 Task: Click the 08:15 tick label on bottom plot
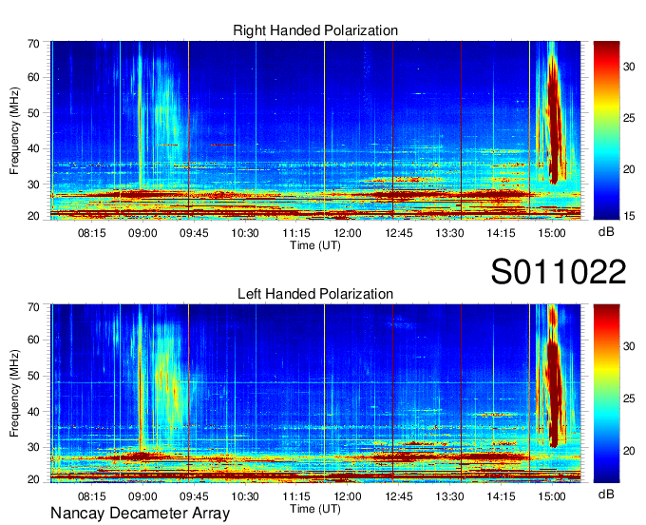click(92, 496)
